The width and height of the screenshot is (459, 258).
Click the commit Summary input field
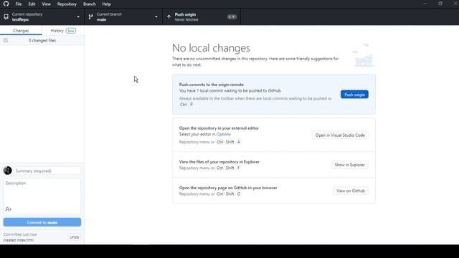(47, 171)
